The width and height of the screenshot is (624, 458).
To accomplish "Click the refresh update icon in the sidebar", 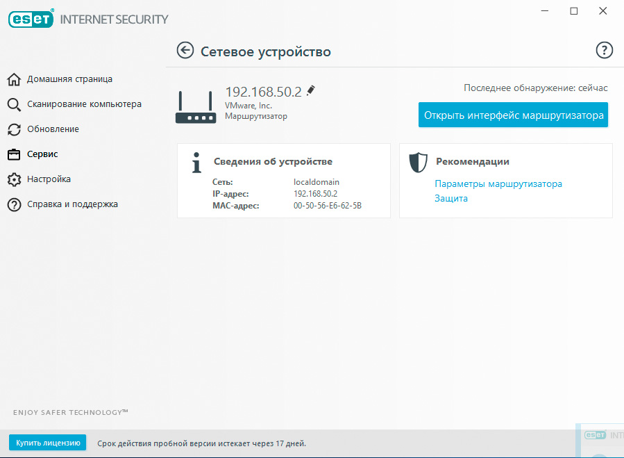I will (x=14, y=129).
